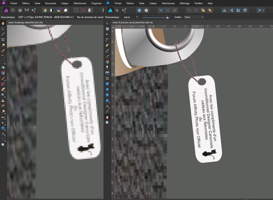This screenshot has width=273, height=200.
Task: Open the Unités Pixels dropdown
Action: tap(194, 17)
